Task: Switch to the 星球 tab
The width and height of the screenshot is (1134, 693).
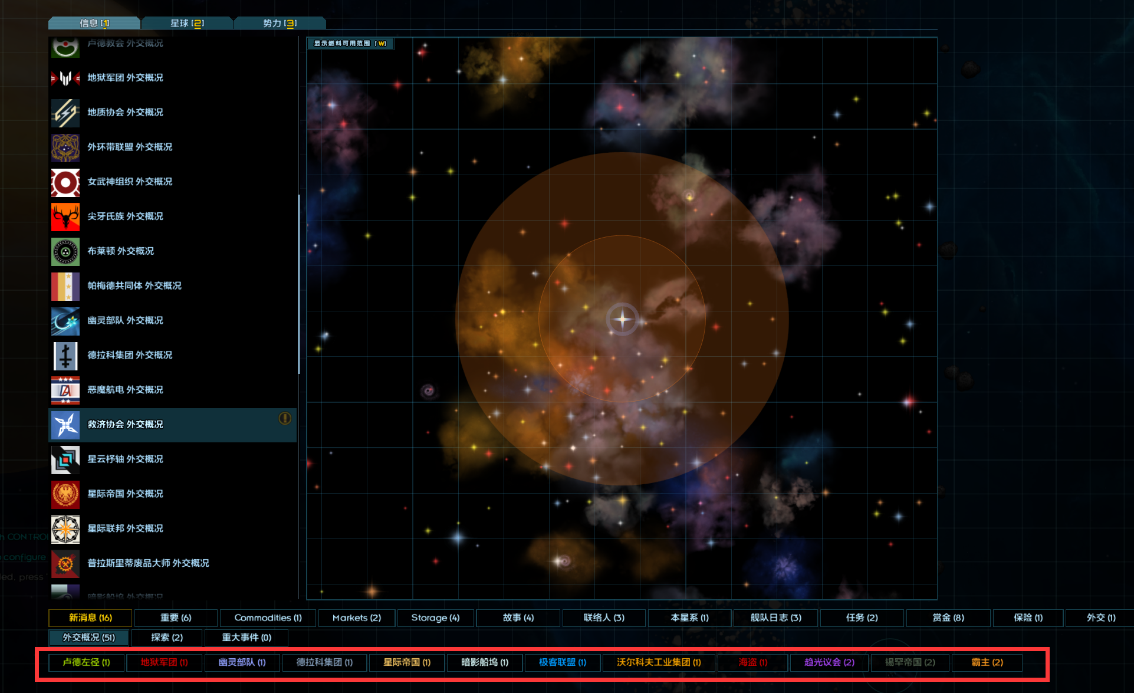Action: (187, 23)
